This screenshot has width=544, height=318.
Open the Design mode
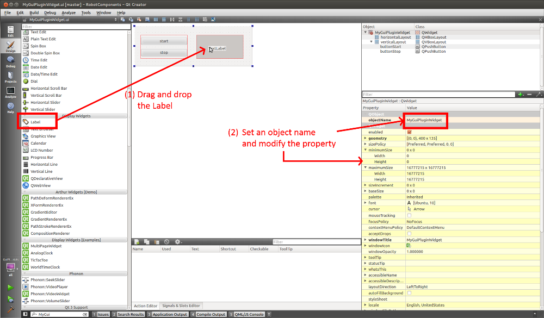pos(10,46)
